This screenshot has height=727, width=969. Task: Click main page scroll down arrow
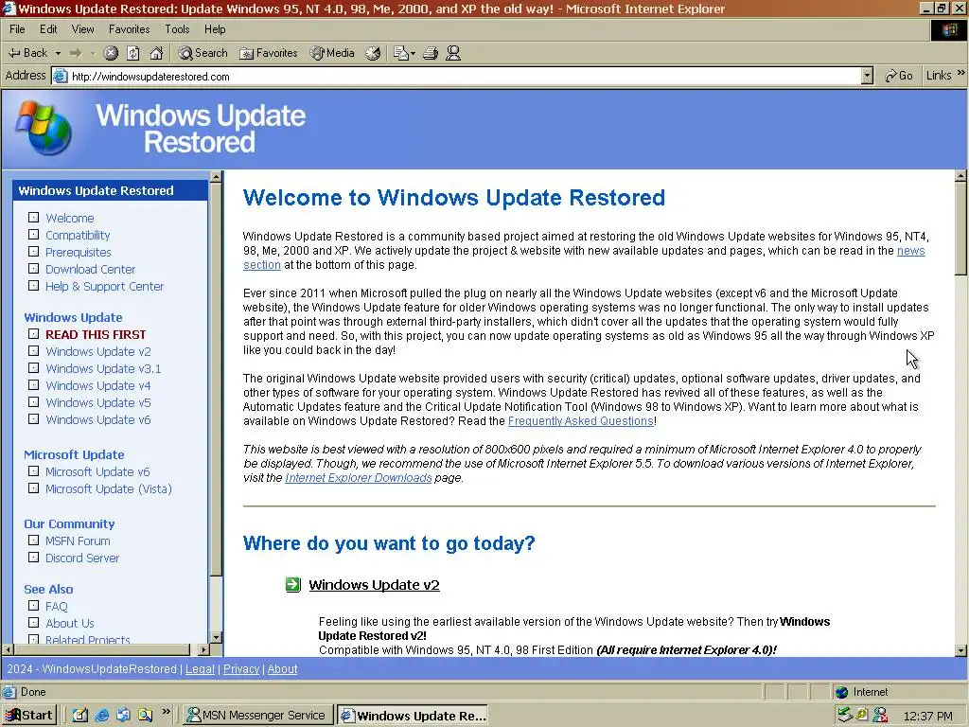[961, 649]
